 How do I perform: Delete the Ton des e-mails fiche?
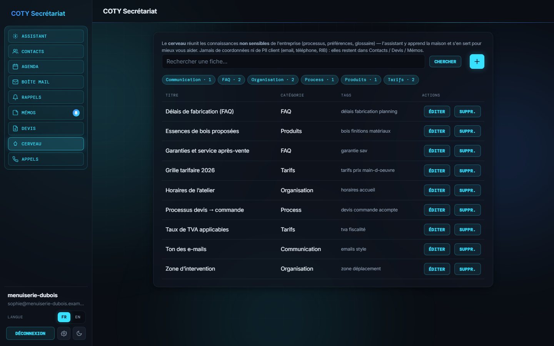467,249
